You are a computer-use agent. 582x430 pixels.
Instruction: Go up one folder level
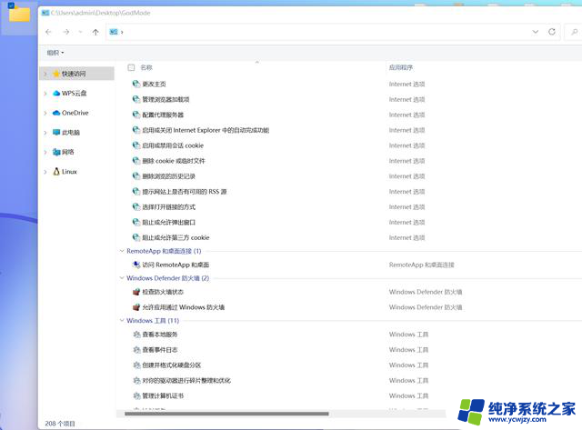point(95,32)
